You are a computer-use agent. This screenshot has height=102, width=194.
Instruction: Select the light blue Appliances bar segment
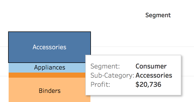pos(47,68)
